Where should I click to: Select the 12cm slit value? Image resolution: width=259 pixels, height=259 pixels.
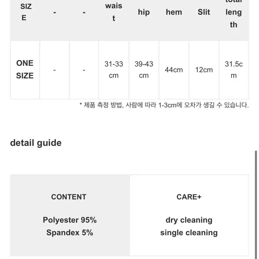tap(204, 70)
